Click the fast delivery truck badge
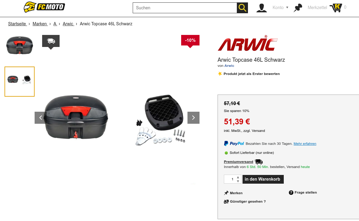The width and height of the screenshot is (359, 221). (x=51, y=42)
